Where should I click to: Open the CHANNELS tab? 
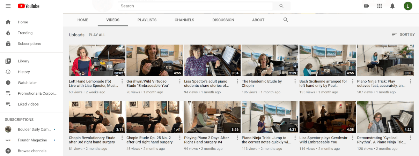pos(184,20)
